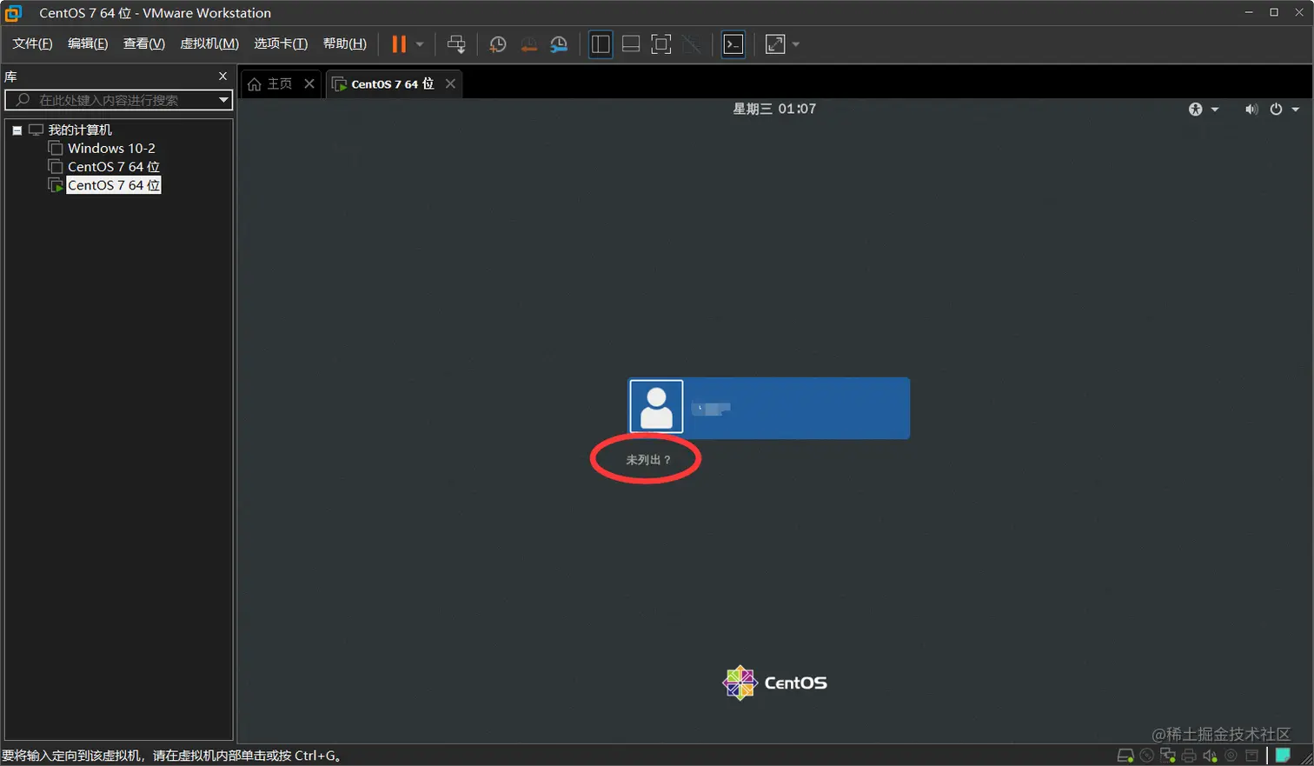Open the accessibility menu in the CentOS top bar
1314x766 pixels.
pyautogui.click(x=1204, y=109)
